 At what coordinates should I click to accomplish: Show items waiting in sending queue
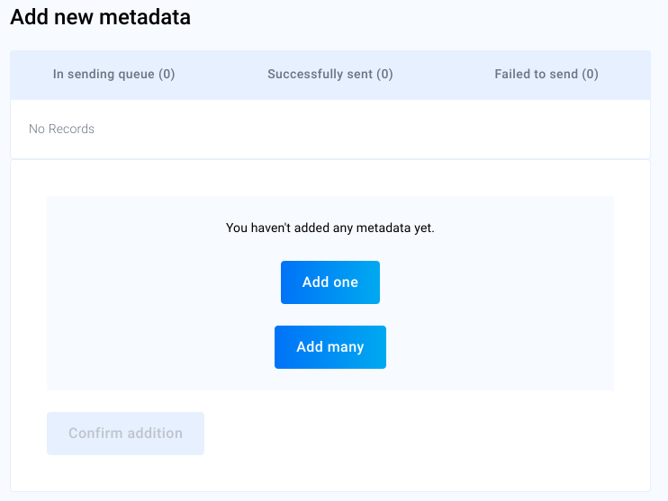113,75
